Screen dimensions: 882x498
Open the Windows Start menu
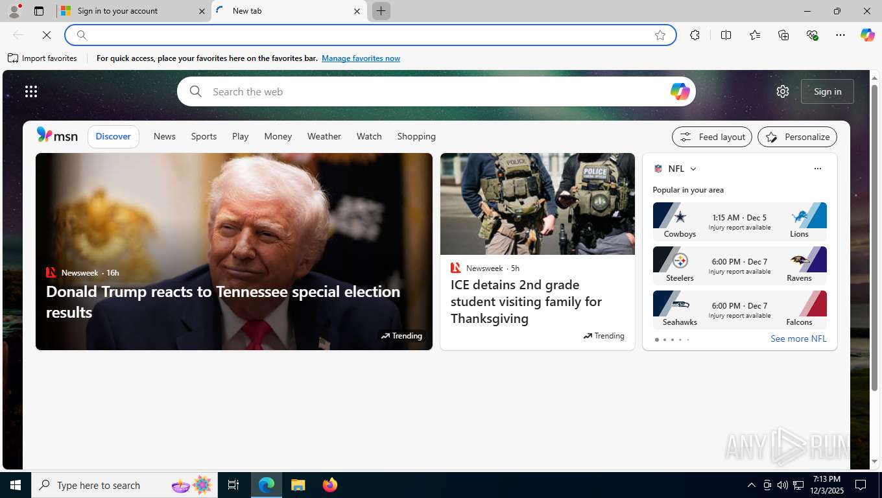16,485
